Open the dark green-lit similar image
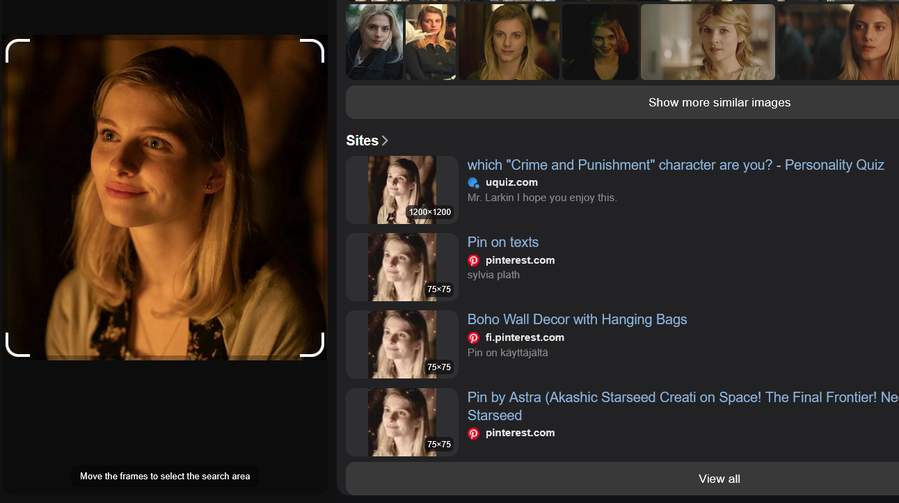 (600, 42)
